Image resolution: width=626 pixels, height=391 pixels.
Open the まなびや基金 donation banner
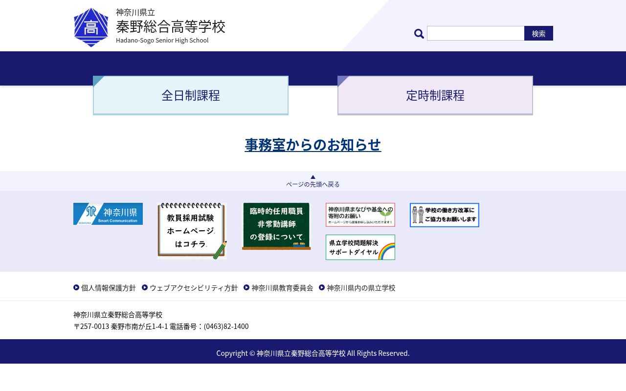point(360,215)
